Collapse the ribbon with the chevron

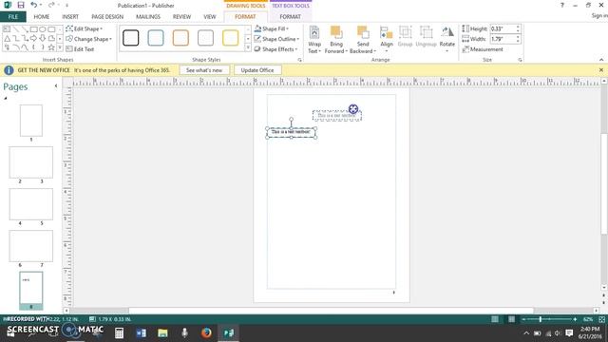click(601, 60)
